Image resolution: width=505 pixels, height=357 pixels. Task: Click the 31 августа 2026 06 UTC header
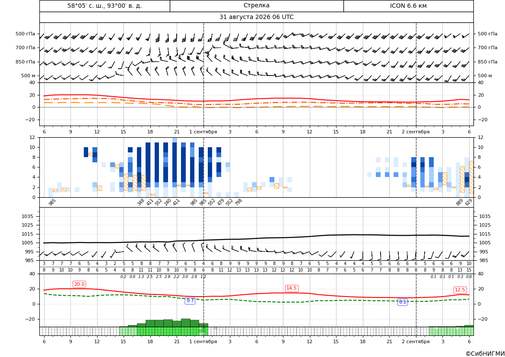coord(256,17)
